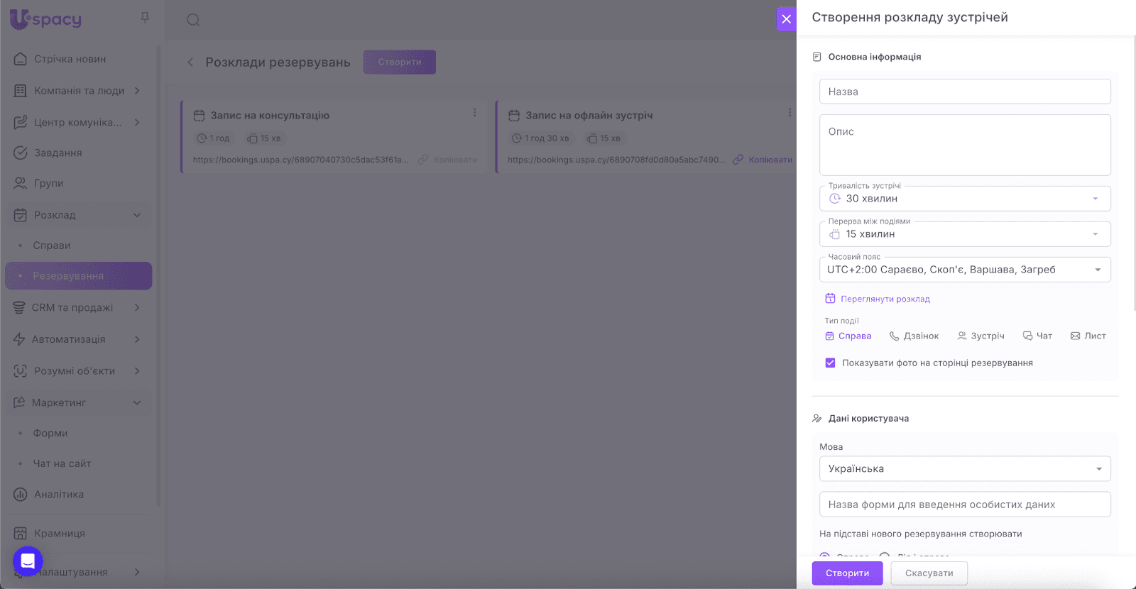Open search with the magnifier icon

(x=193, y=20)
